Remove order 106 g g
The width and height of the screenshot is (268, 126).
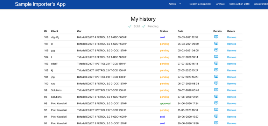[232, 51]
